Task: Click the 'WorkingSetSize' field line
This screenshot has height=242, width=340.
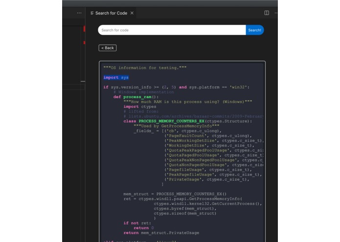Action: tap(209, 145)
